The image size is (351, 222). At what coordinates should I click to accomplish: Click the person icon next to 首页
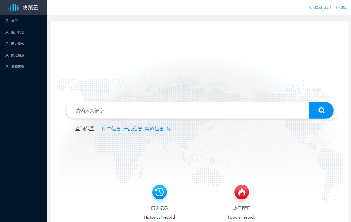coord(7,21)
